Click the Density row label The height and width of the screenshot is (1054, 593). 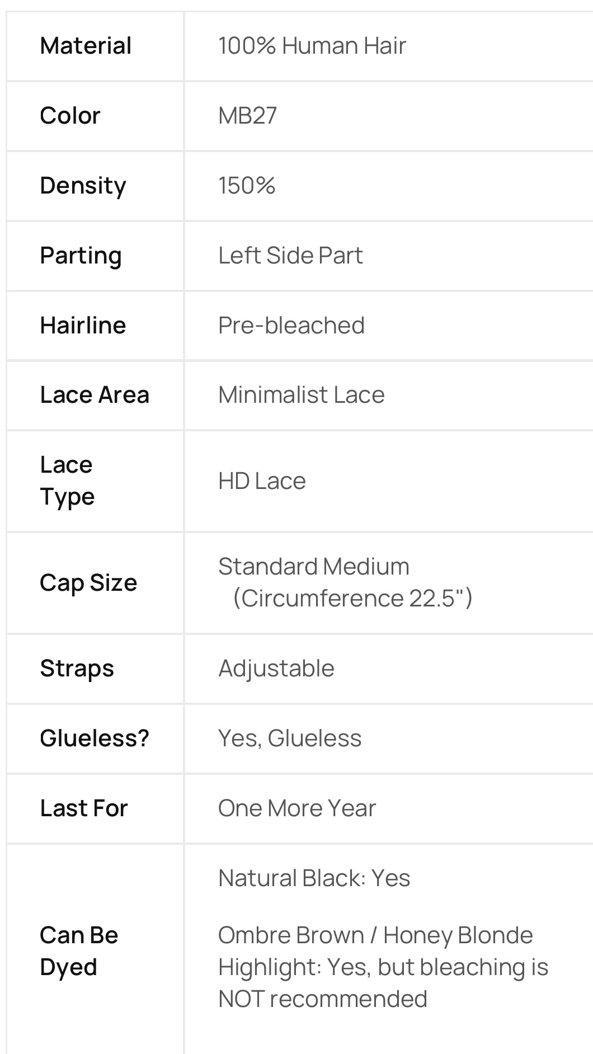[83, 186]
